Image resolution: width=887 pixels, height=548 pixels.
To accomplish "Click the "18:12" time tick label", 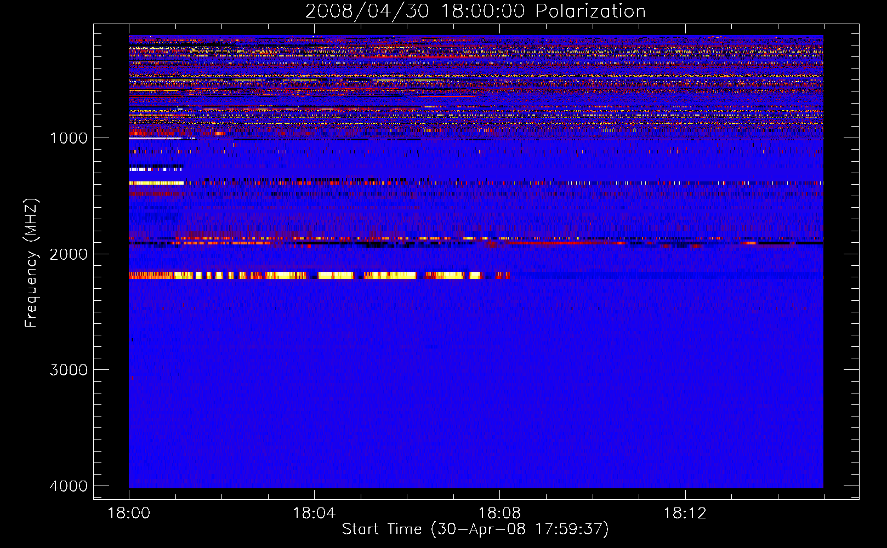I will pyautogui.click(x=685, y=513).
